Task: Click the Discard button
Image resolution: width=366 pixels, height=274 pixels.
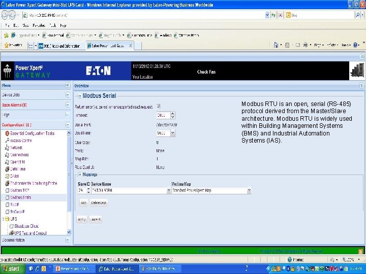Action: 95,220
